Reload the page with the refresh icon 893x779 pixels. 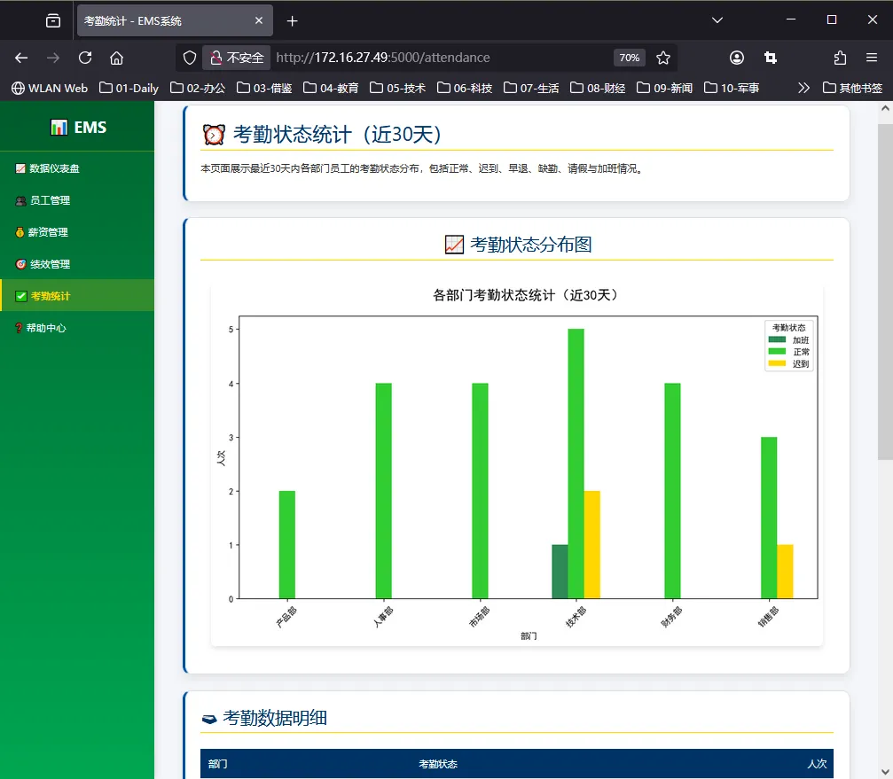point(85,58)
